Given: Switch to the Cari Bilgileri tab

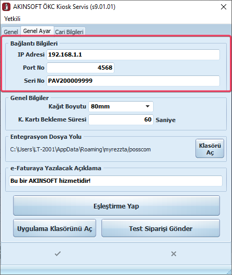Looking at the screenshot, I should 69,32.
